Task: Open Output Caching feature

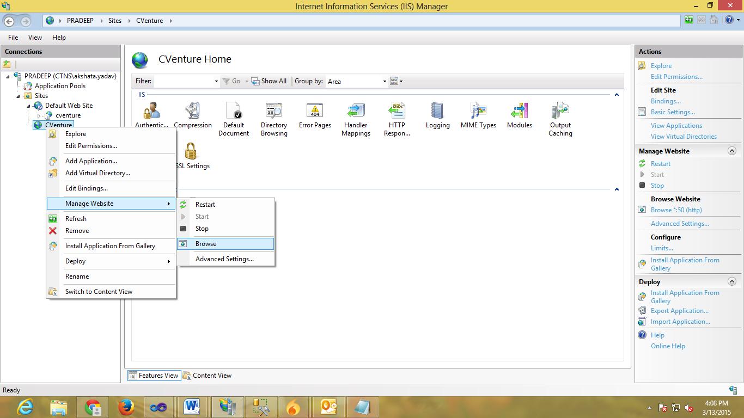Action: pos(560,120)
